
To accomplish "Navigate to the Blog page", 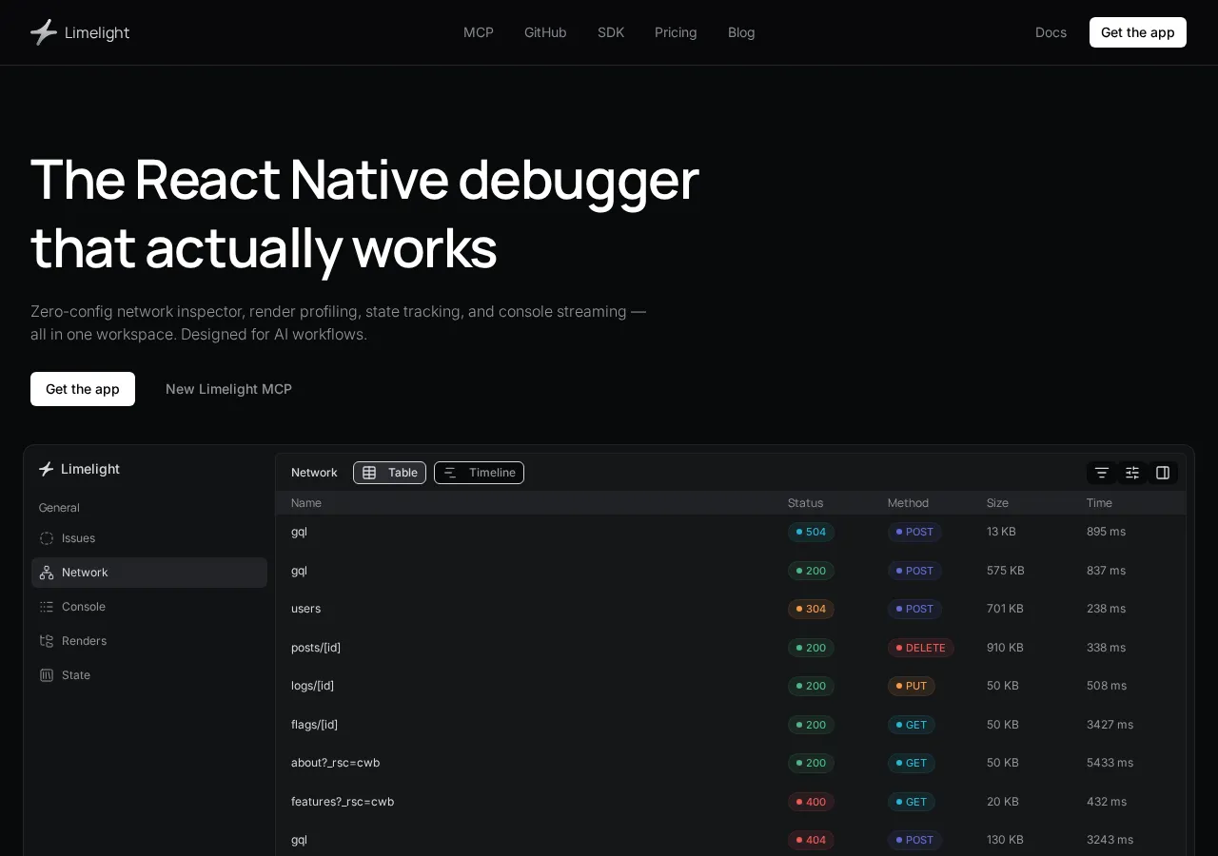I will (741, 32).
